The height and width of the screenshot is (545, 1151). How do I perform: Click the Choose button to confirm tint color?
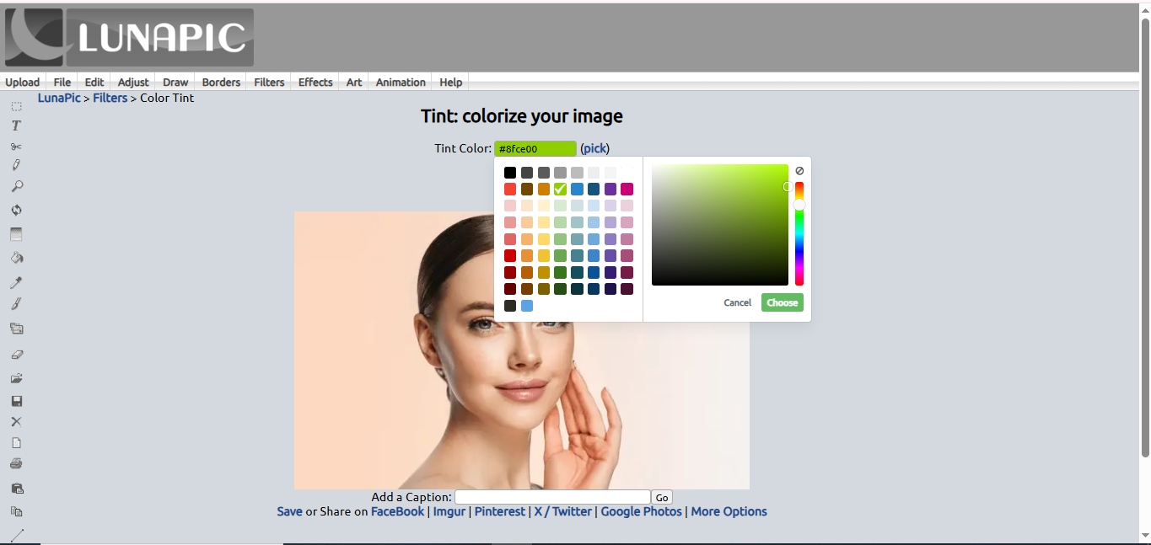pos(782,302)
